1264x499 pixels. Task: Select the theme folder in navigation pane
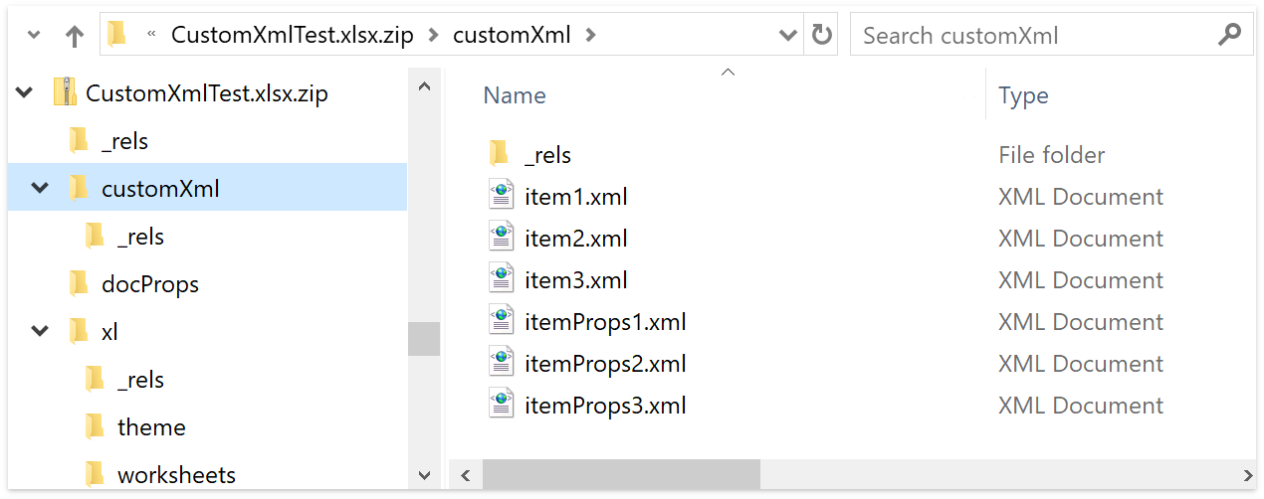click(x=151, y=427)
